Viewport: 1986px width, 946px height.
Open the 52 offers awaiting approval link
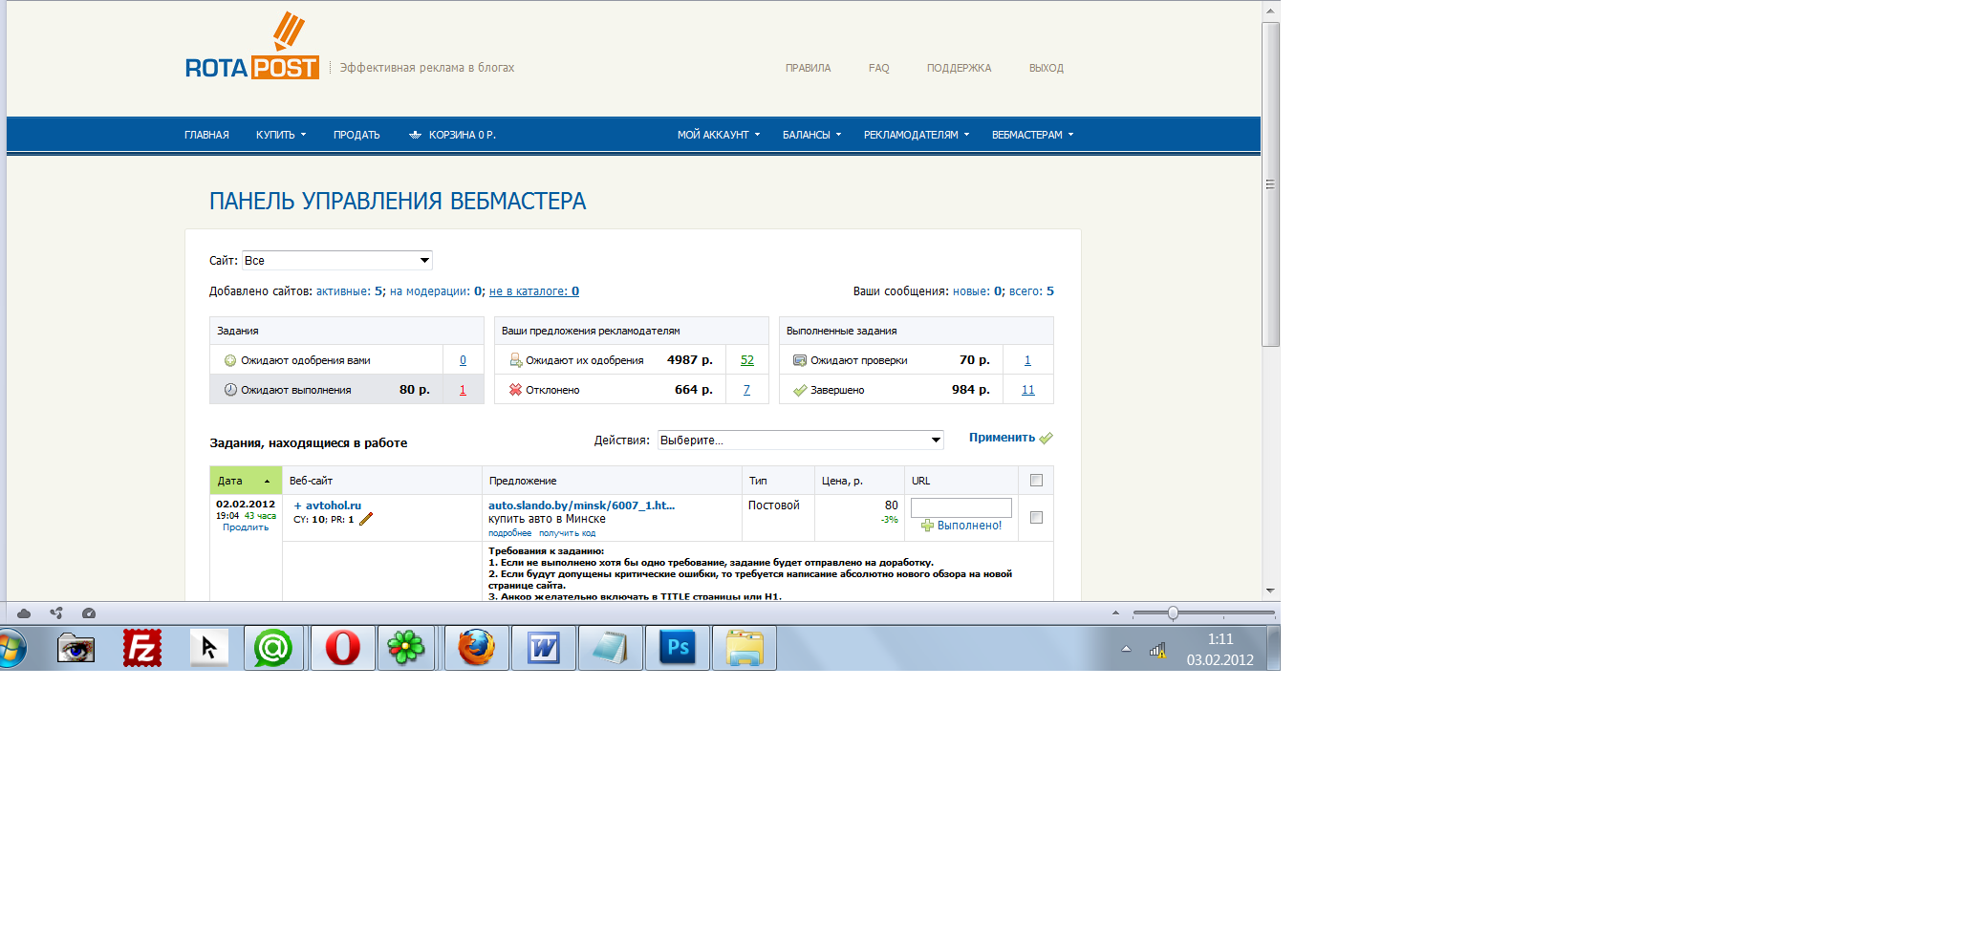[x=747, y=360]
